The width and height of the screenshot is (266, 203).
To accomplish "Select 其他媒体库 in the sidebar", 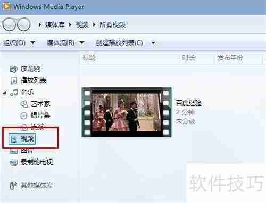I will (37, 186).
